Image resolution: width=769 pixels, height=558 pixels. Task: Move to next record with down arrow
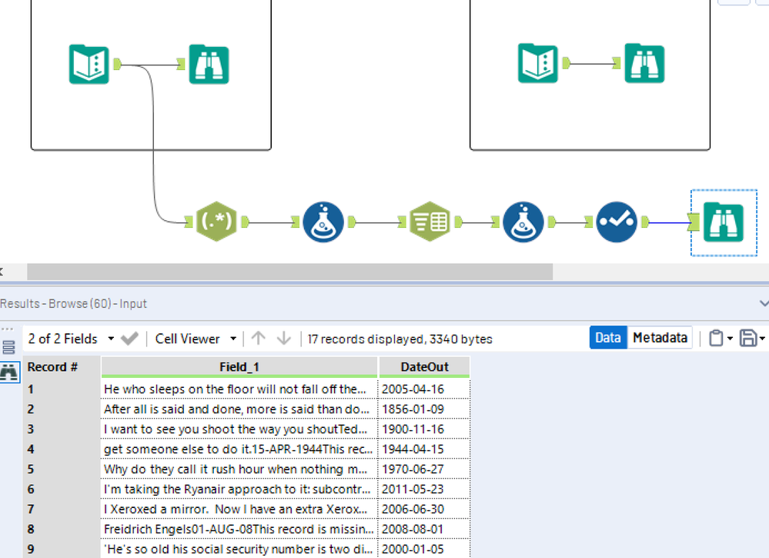284,339
